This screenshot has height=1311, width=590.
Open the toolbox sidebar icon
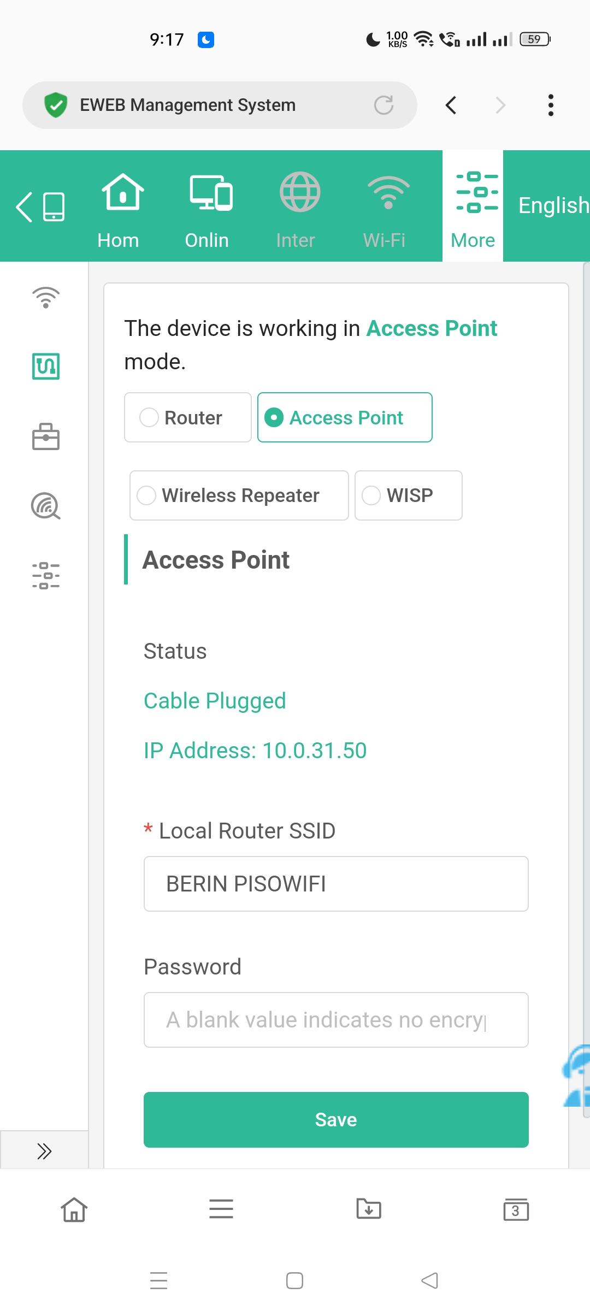[46, 436]
